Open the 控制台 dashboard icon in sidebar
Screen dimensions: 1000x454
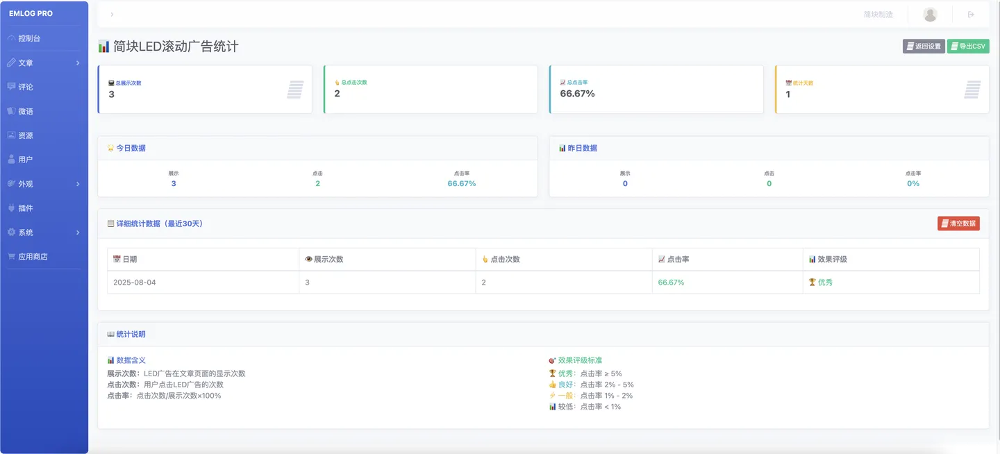[x=11, y=38]
